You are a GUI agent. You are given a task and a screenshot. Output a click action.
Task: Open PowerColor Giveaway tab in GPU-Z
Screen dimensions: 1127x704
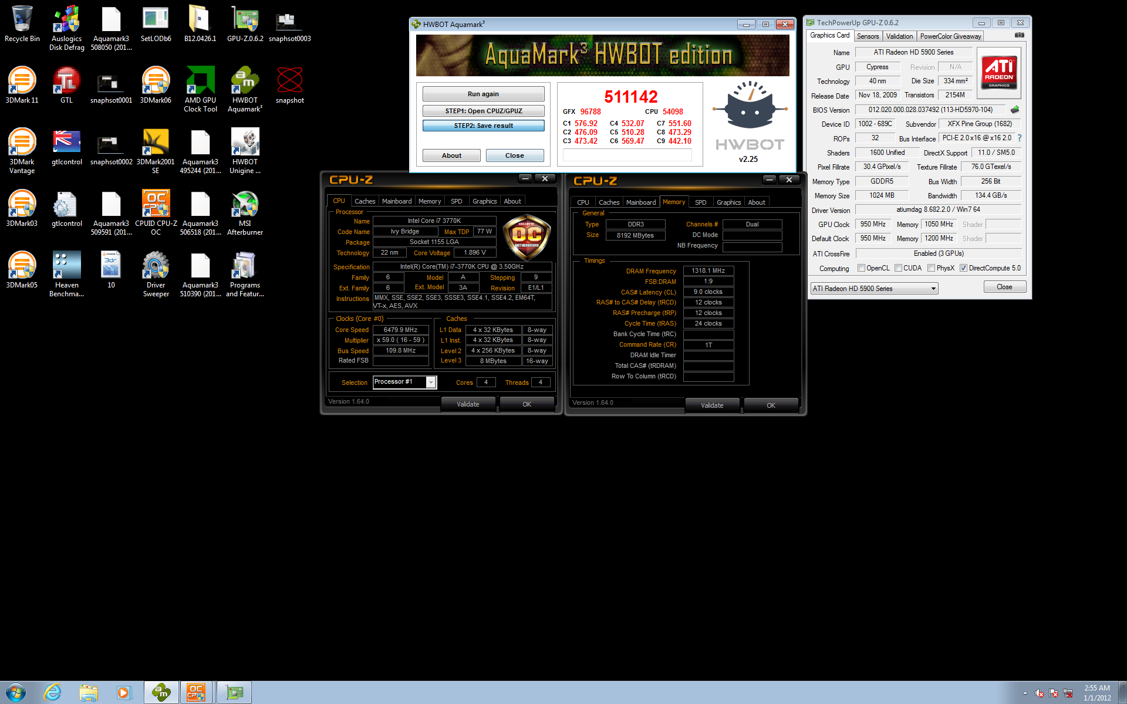950,36
